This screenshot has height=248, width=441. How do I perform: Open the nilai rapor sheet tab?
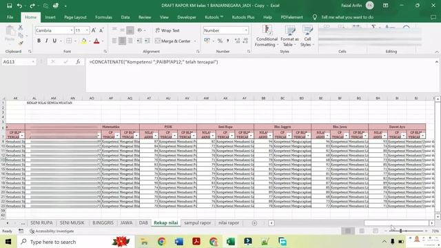point(228,223)
